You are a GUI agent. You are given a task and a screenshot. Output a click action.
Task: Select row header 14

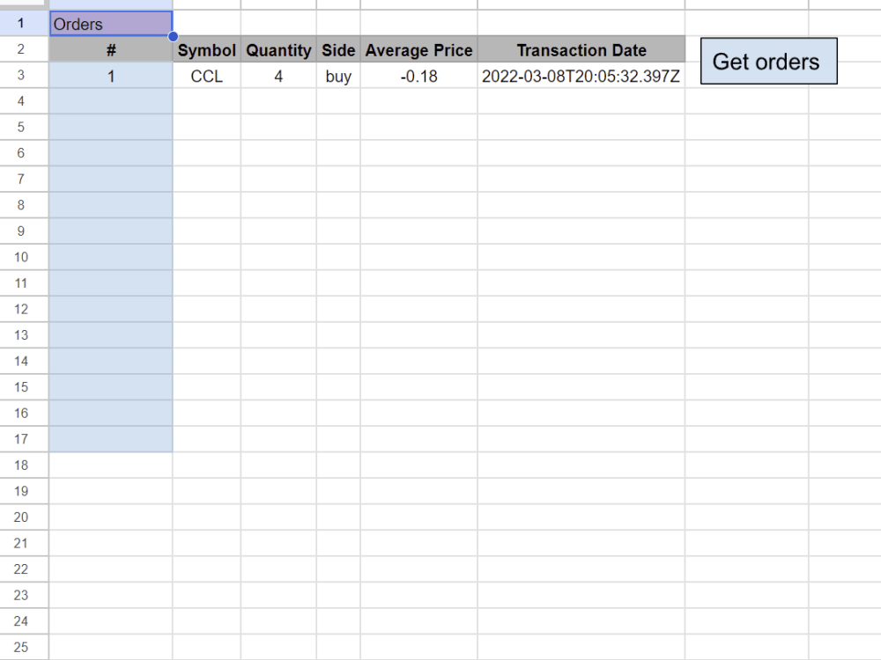coord(24,361)
